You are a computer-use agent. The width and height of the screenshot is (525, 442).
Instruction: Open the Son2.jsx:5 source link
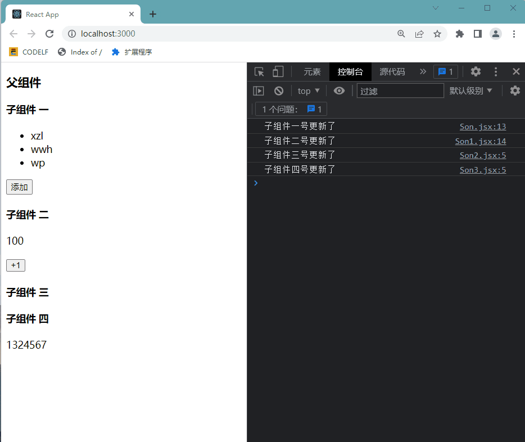482,155
